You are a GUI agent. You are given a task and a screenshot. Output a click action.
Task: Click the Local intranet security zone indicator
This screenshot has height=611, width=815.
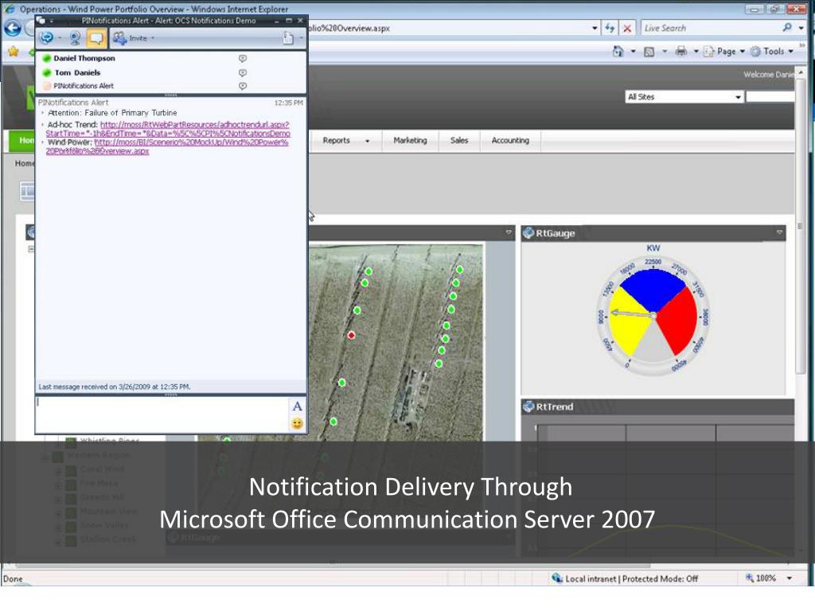pyautogui.click(x=626, y=578)
